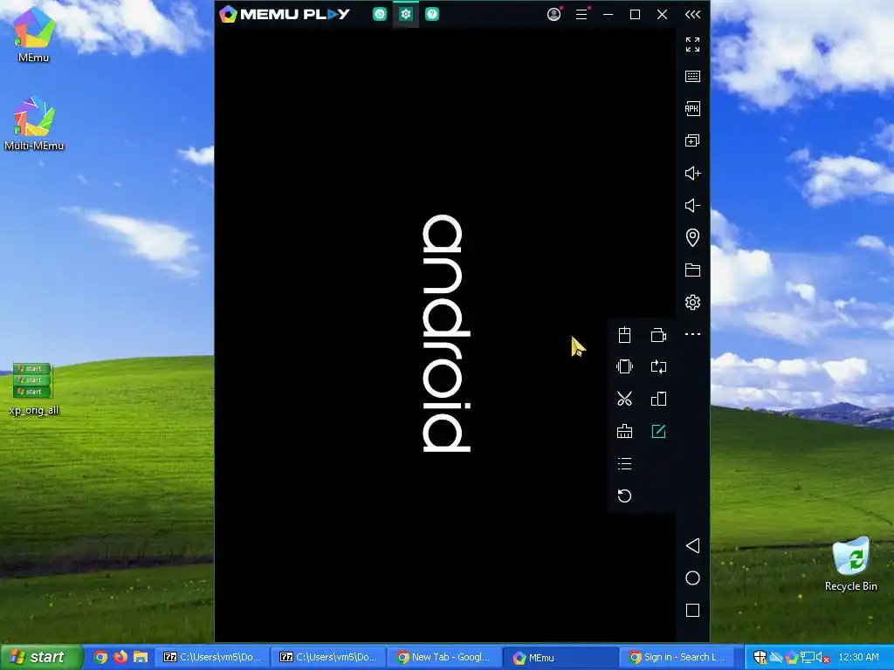Viewport: 894px width, 670px height.
Task: Decrease volume with the speaker minus icon
Action: pyautogui.click(x=692, y=205)
